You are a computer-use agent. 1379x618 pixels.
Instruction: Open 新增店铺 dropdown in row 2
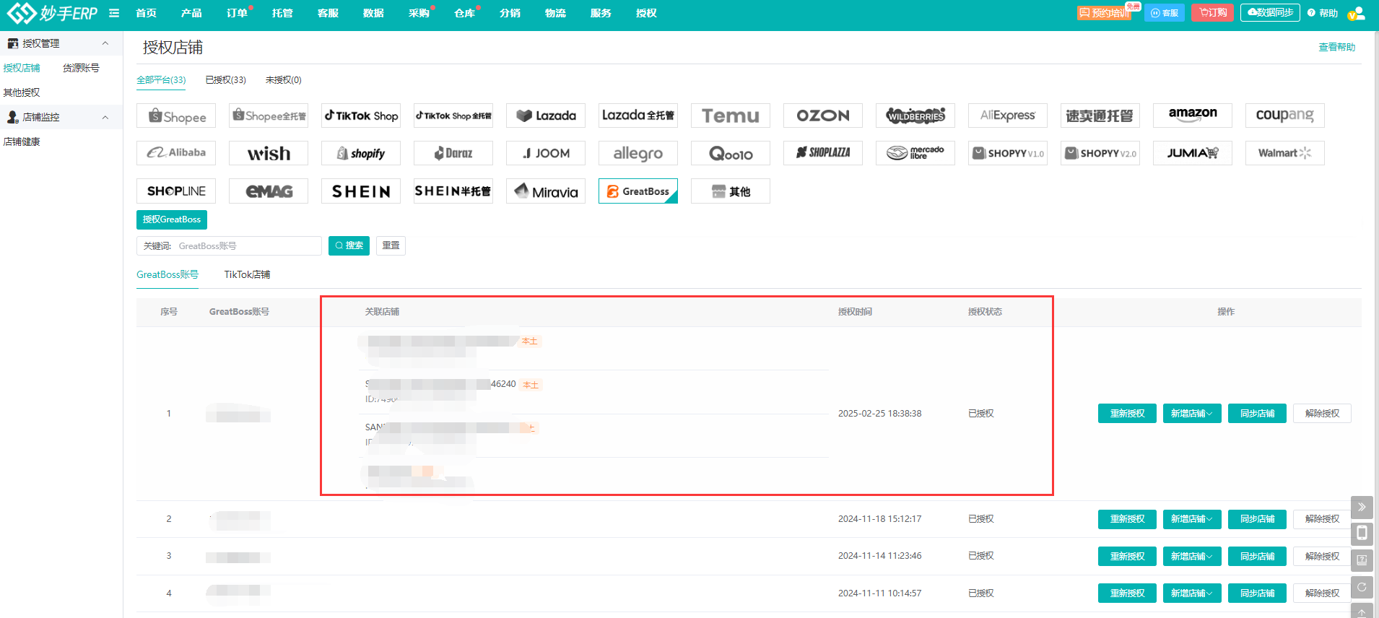click(1192, 519)
